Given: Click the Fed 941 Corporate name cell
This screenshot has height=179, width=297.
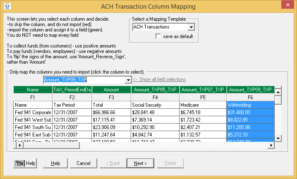Looking at the screenshot, I should tap(33, 112).
